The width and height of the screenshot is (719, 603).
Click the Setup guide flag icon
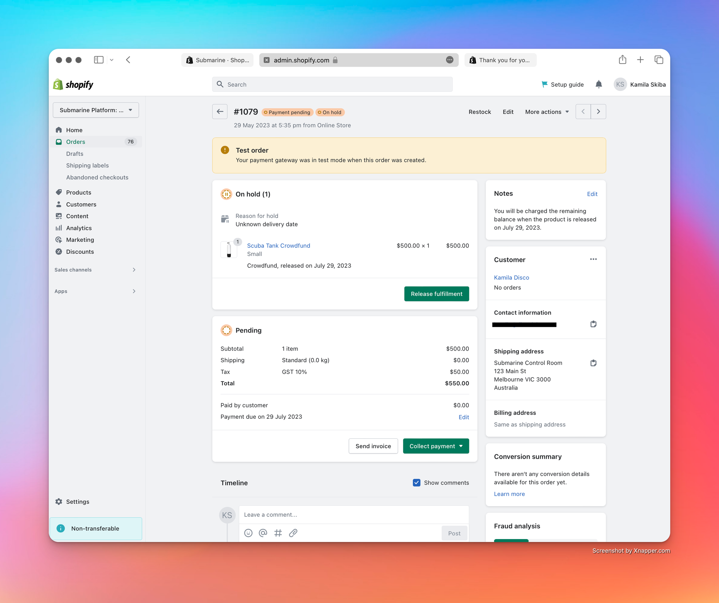pyautogui.click(x=545, y=84)
